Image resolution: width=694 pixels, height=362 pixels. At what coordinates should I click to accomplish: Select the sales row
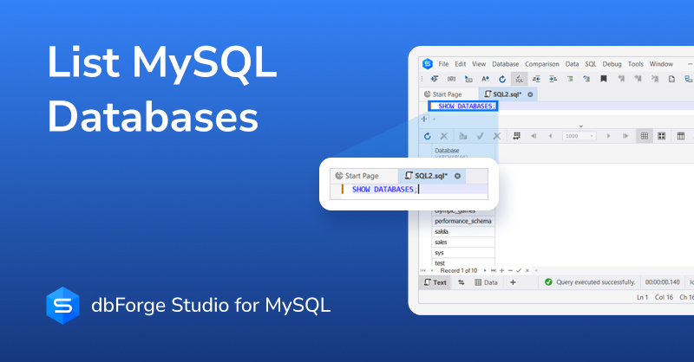pos(463,242)
